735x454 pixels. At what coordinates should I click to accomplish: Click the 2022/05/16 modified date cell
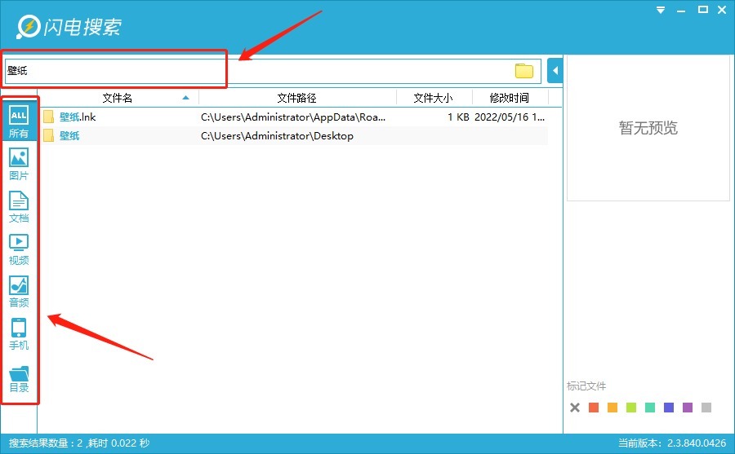pos(510,117)
